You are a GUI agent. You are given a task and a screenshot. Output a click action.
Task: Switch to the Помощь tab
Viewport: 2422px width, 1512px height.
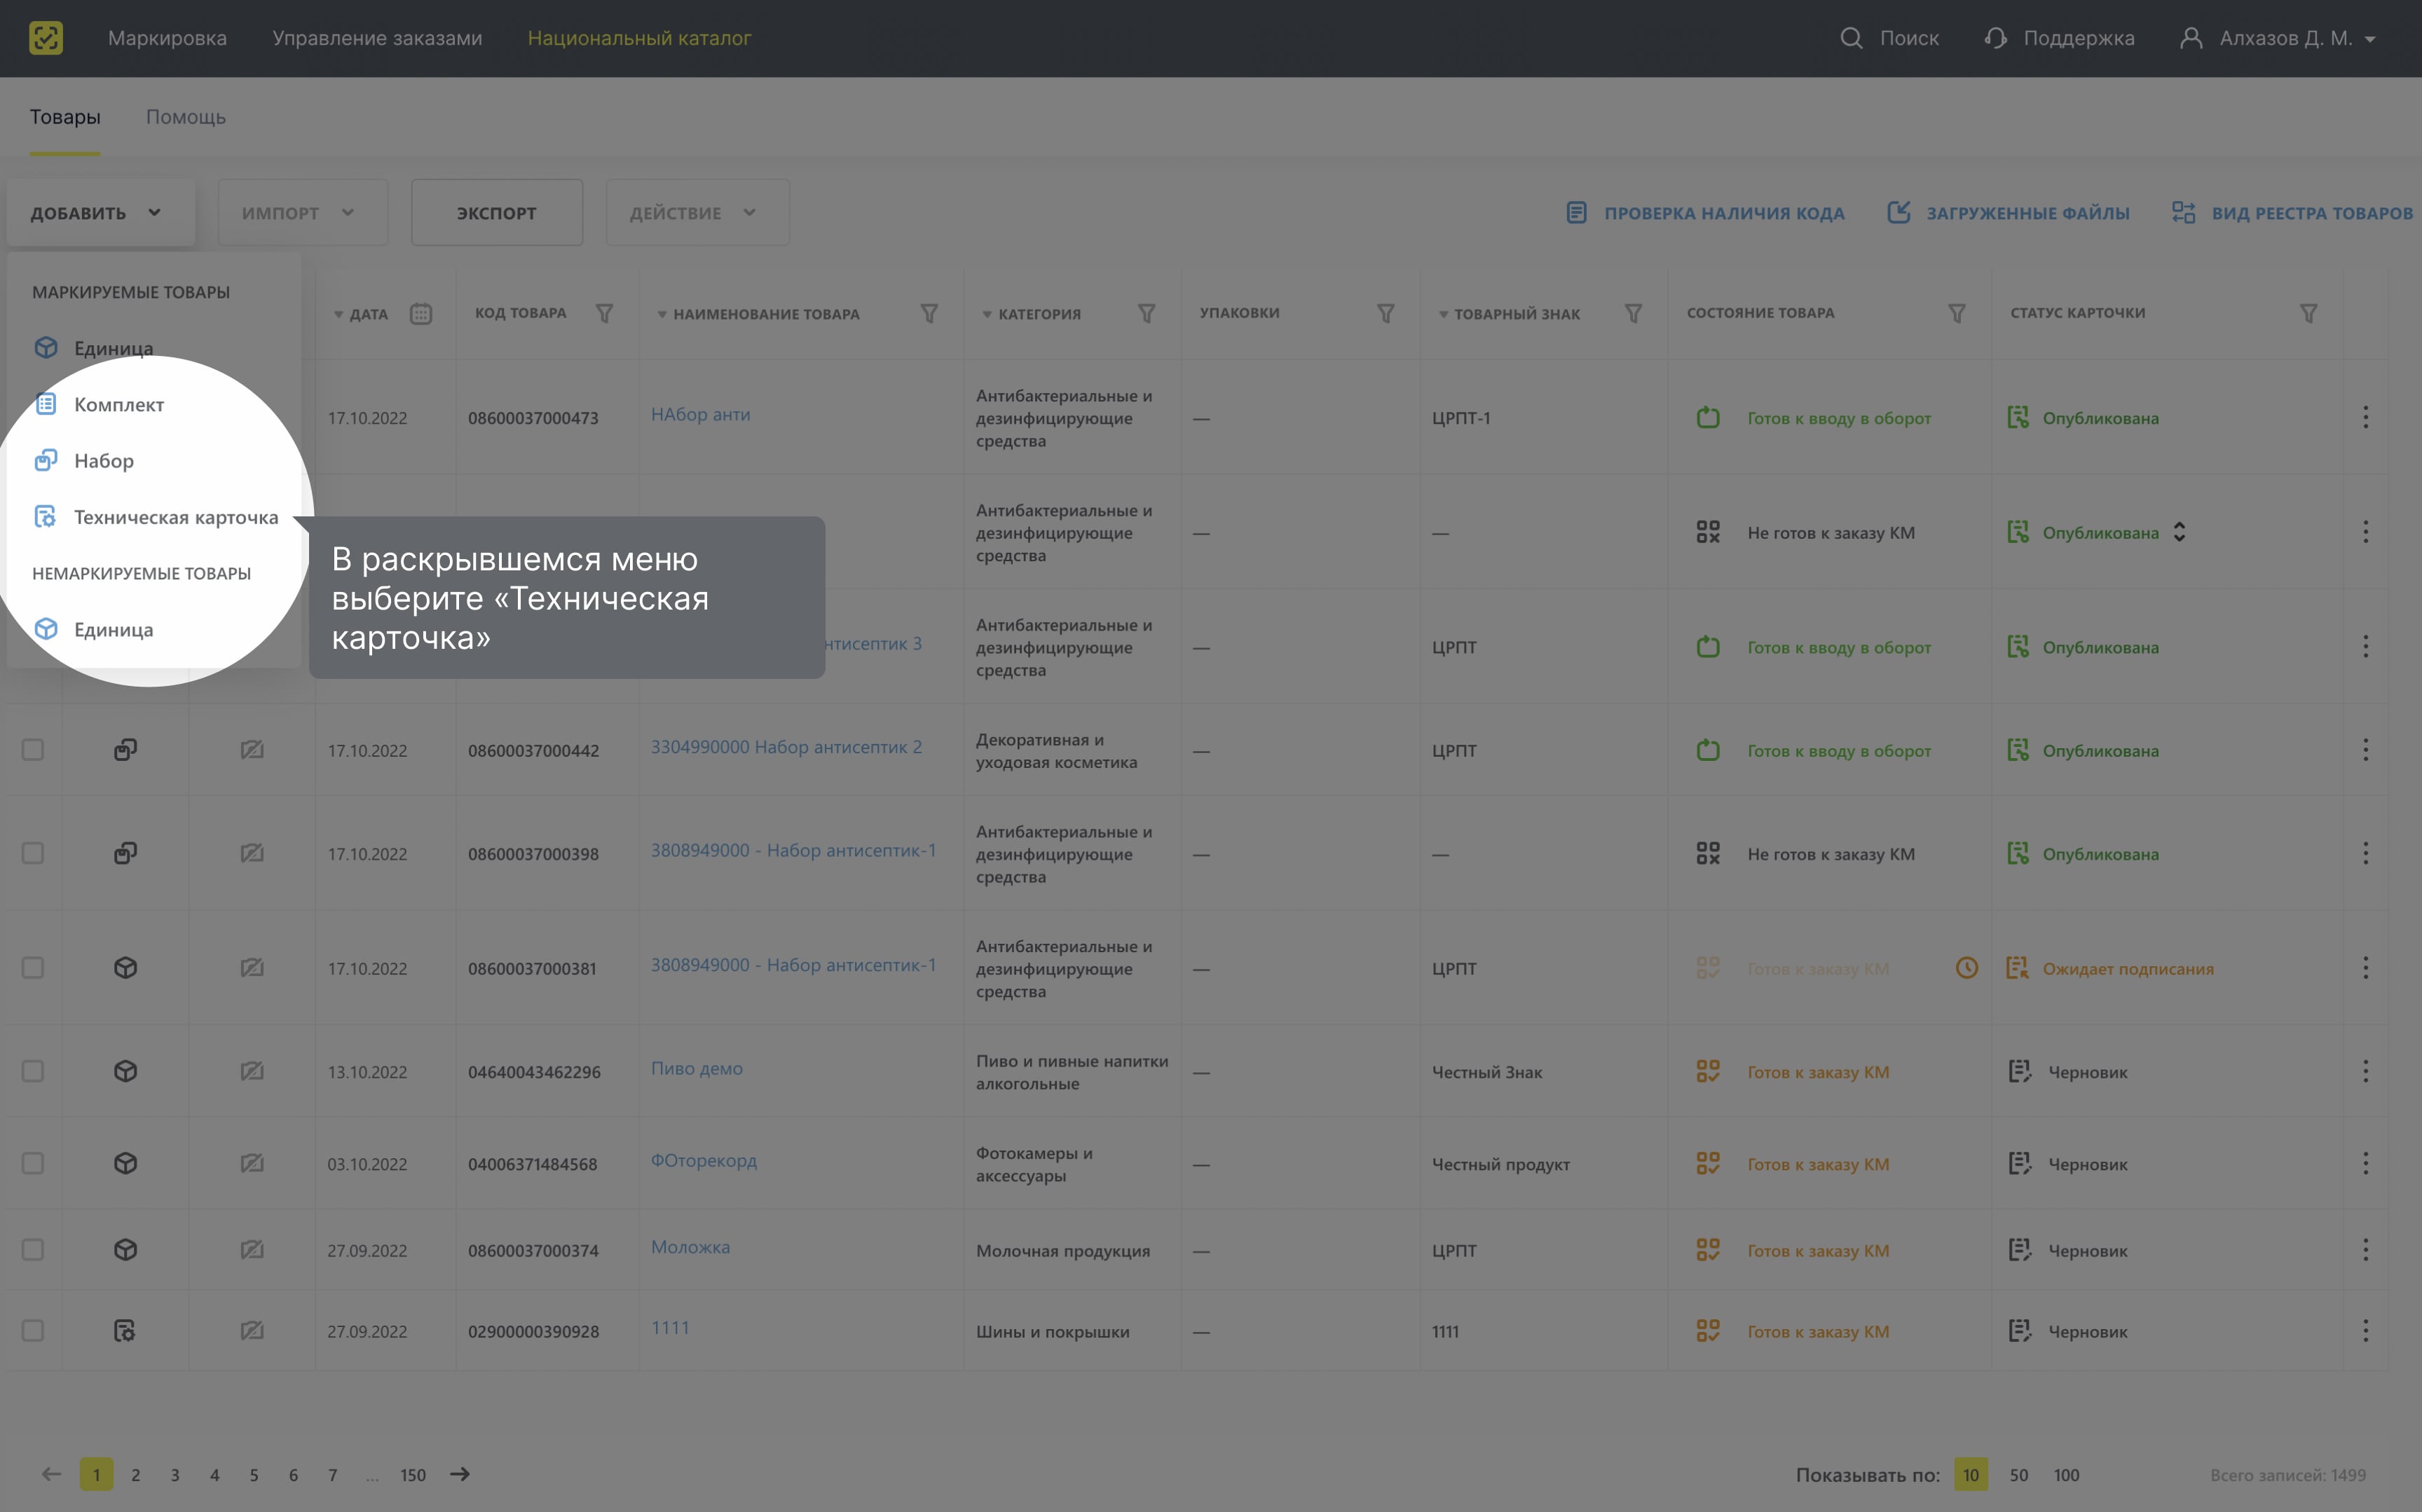point(186,117)
